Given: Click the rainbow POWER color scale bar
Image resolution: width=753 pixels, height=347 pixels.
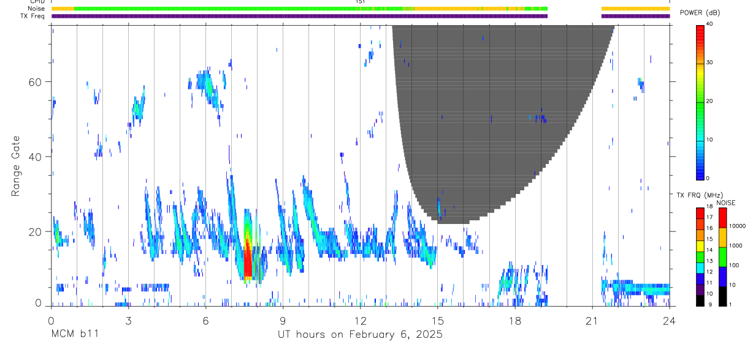Looking at the screenshot, I should 700,102.
